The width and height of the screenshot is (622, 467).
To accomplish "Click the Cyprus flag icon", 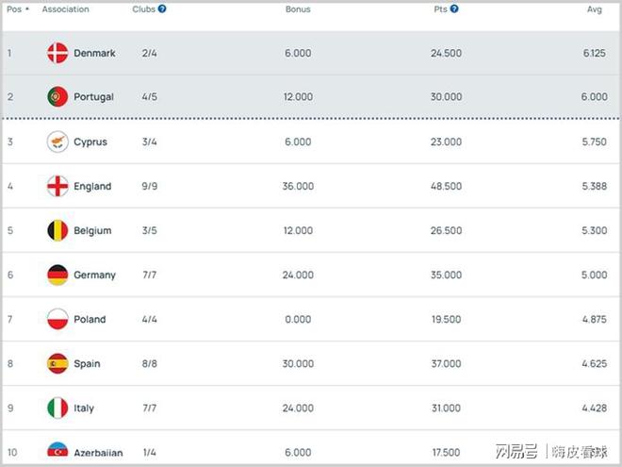I will tap(57, 142).
